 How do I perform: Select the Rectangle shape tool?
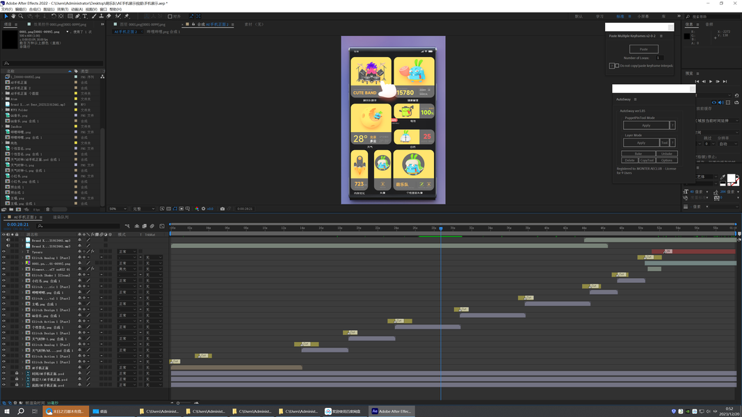[x=70, y=16]
